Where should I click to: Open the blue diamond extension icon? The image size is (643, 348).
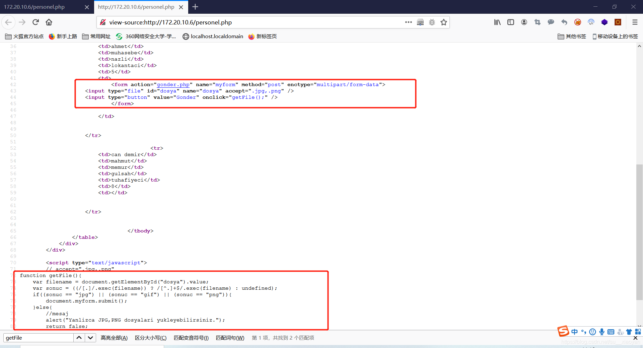[x=604, y=22]
